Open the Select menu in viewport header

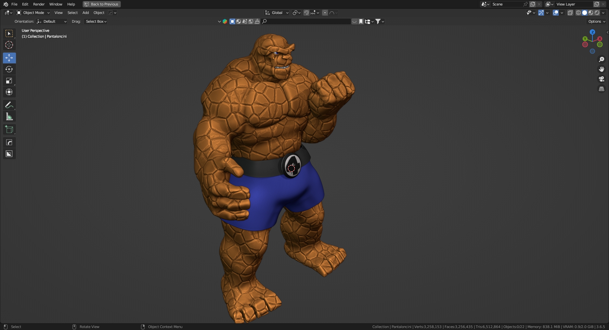coord(72,13)
